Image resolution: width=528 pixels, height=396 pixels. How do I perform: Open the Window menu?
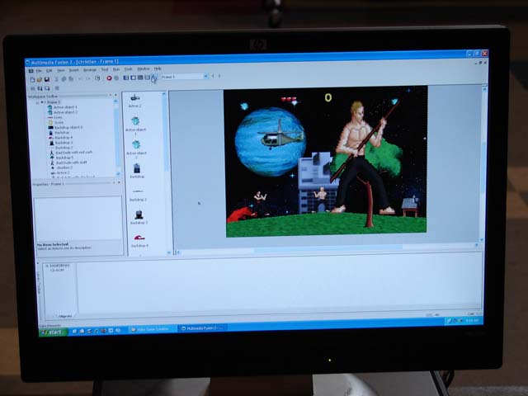pos(144,69)
